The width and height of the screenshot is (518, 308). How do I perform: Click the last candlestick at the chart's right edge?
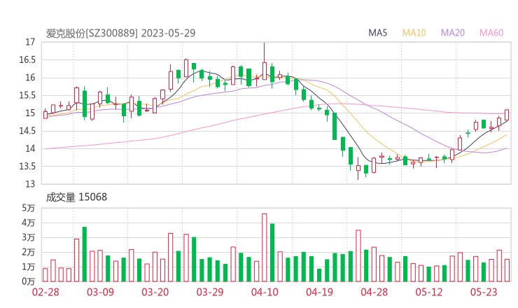[507, 115]
